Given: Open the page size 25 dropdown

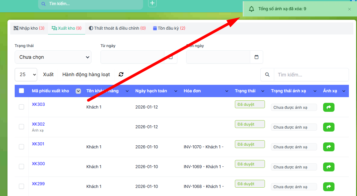Looking at the screenshot, I should (x=26, y=75).
